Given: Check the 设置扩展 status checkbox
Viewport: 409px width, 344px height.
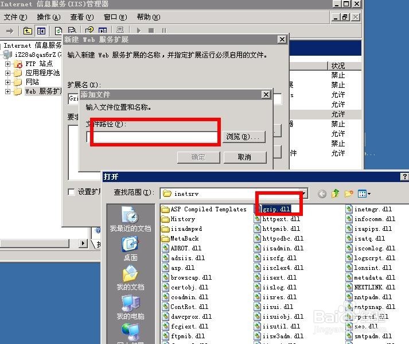Looking at the screenshot, I should click(71, 192).
